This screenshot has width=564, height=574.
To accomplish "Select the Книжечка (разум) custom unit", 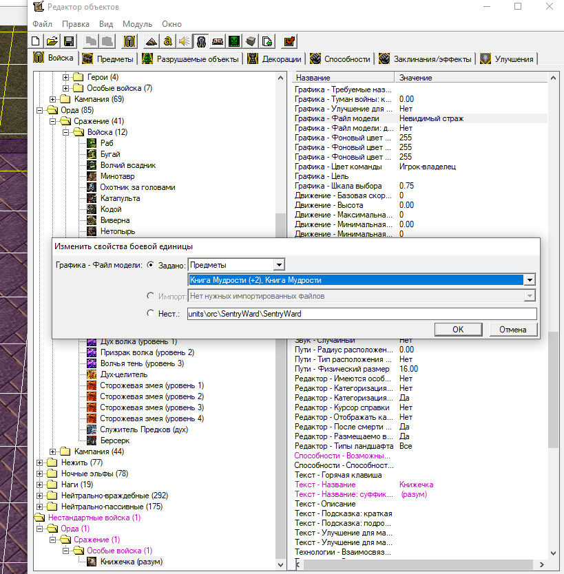I will [132, 562].
